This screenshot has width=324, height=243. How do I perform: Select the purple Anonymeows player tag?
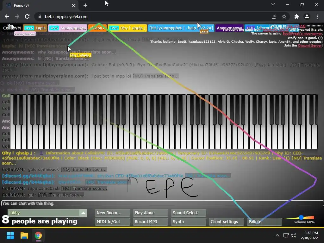click(x=229, y=28)
